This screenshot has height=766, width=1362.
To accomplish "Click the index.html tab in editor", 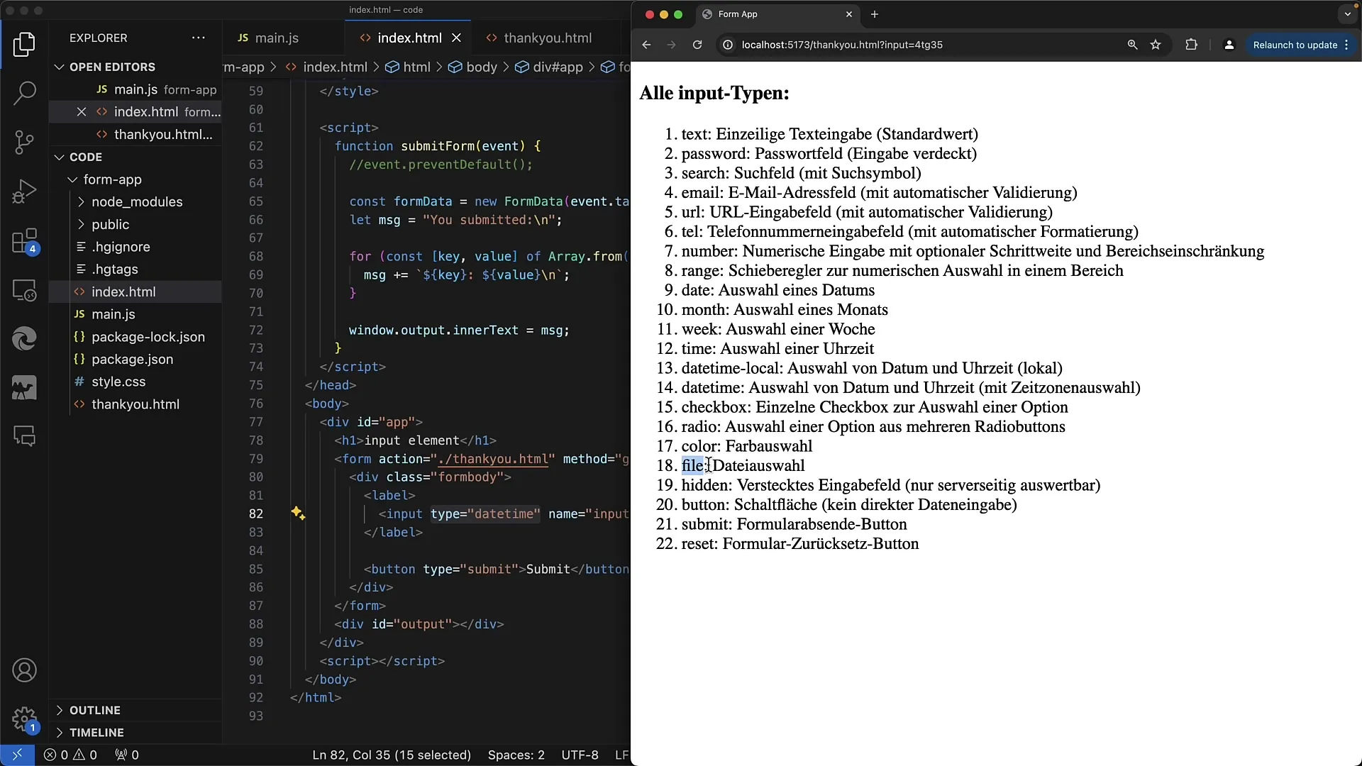I will coord(410,38).
